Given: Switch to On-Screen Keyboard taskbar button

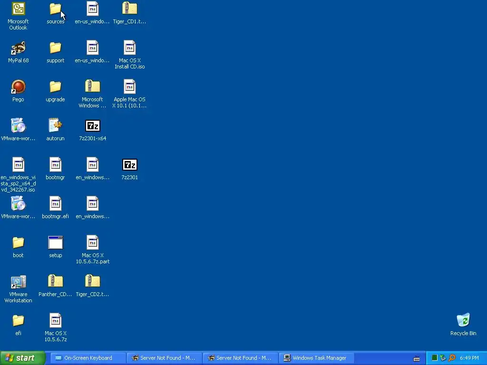Looking at the screenshot, I should coord(88,358).
